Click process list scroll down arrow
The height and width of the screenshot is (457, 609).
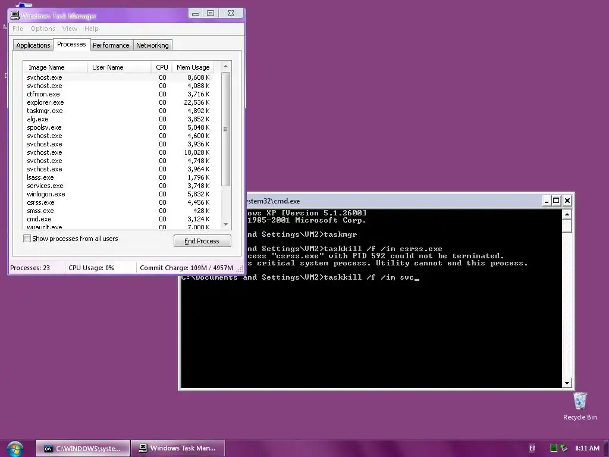(x=225, y=224)
